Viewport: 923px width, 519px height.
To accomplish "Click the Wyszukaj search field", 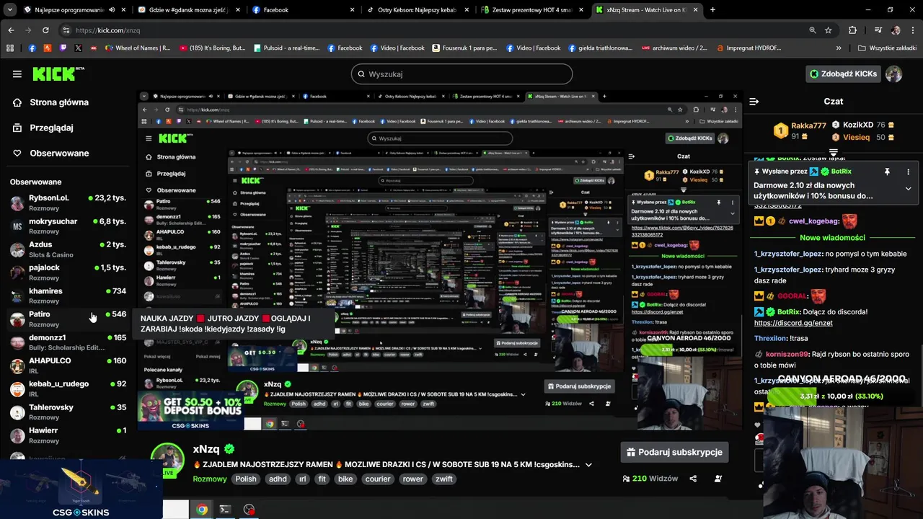I will (x=461, y=74).
